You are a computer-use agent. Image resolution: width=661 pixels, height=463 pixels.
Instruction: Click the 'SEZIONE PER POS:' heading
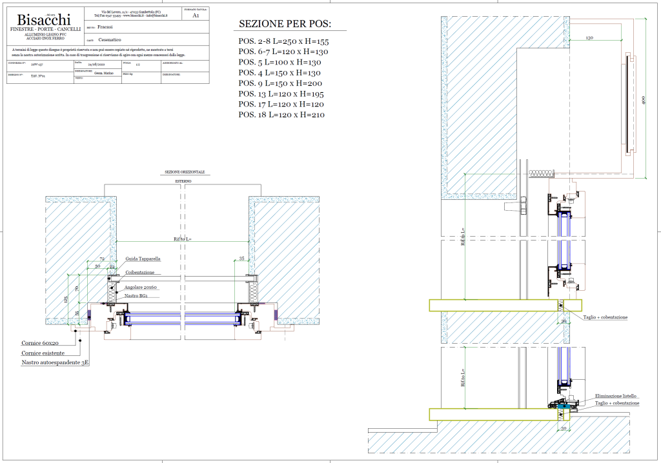[x=285, y=24]
